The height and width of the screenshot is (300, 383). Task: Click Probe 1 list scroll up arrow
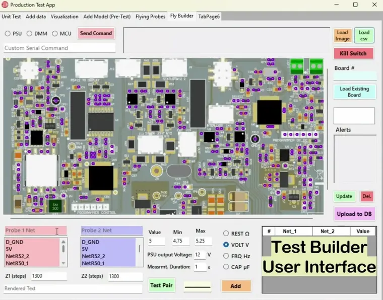click(63, 242)
